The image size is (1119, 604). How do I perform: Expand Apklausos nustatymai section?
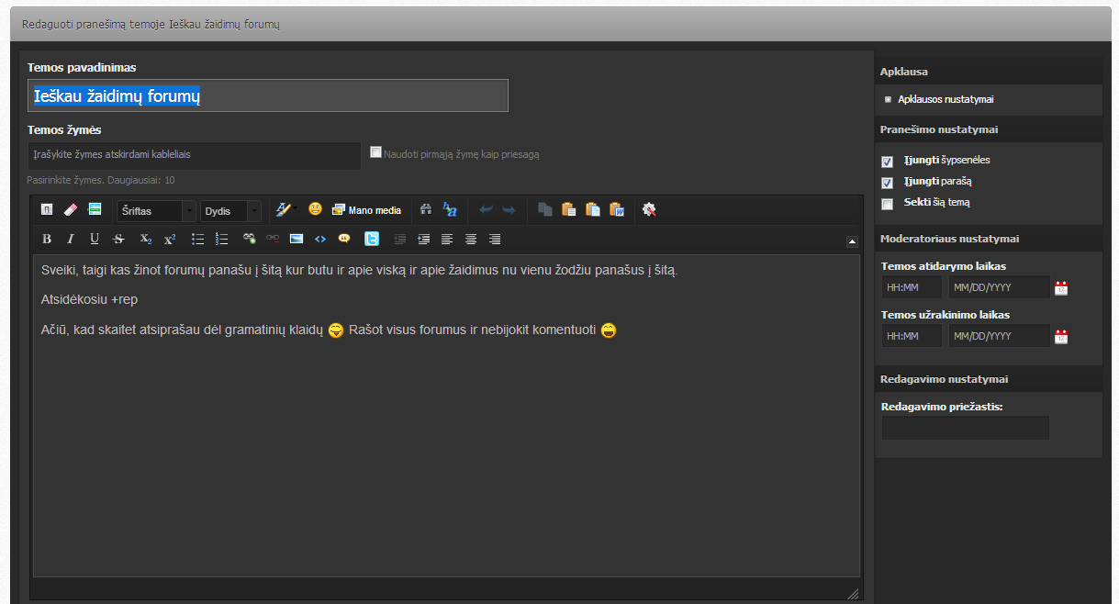[x=945, y=99]
